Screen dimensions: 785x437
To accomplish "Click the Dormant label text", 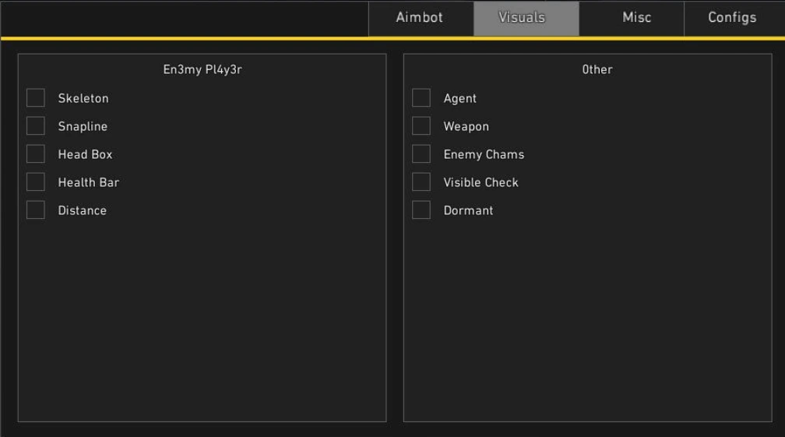I will coord(468,211).
